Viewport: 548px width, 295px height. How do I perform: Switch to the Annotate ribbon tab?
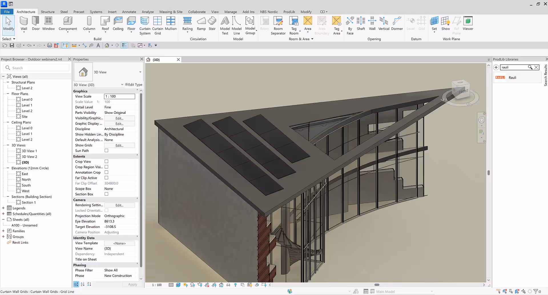129,12
